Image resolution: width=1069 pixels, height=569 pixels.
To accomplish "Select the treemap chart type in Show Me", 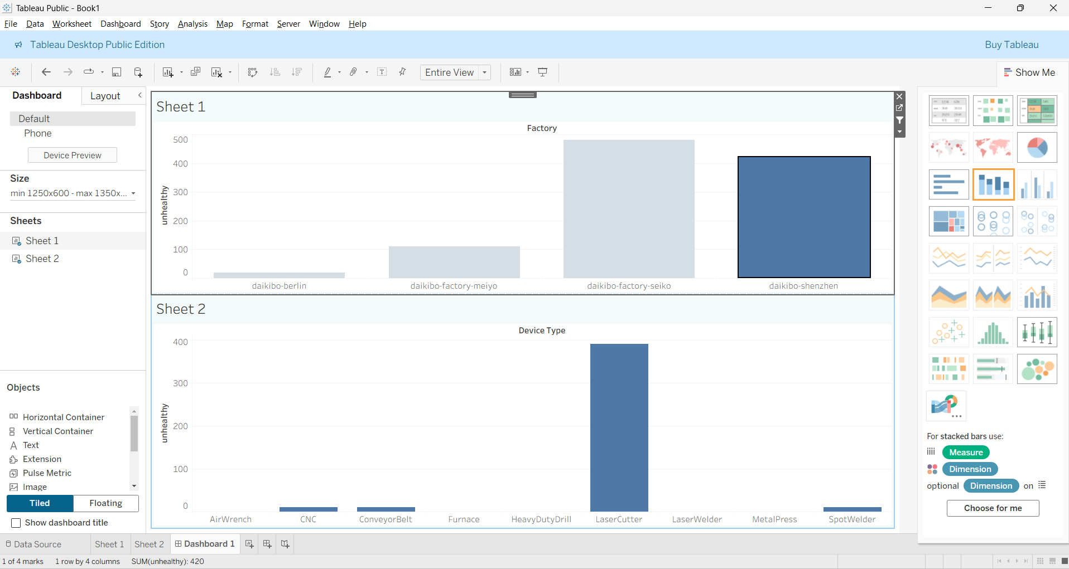I will (x=949, y=221).
